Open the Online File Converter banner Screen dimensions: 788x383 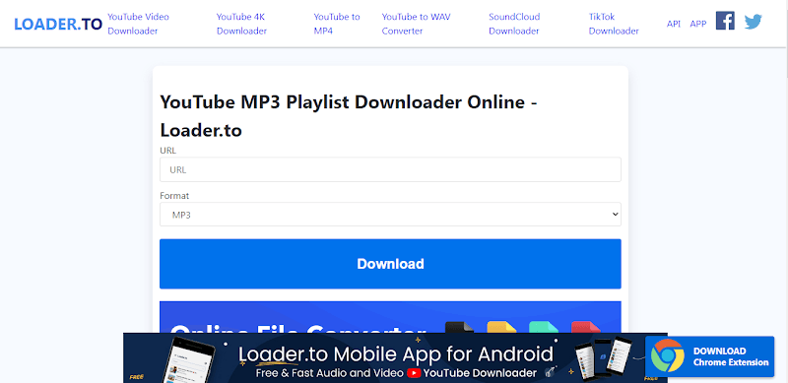pyautogui.click(x=390, y=317)
